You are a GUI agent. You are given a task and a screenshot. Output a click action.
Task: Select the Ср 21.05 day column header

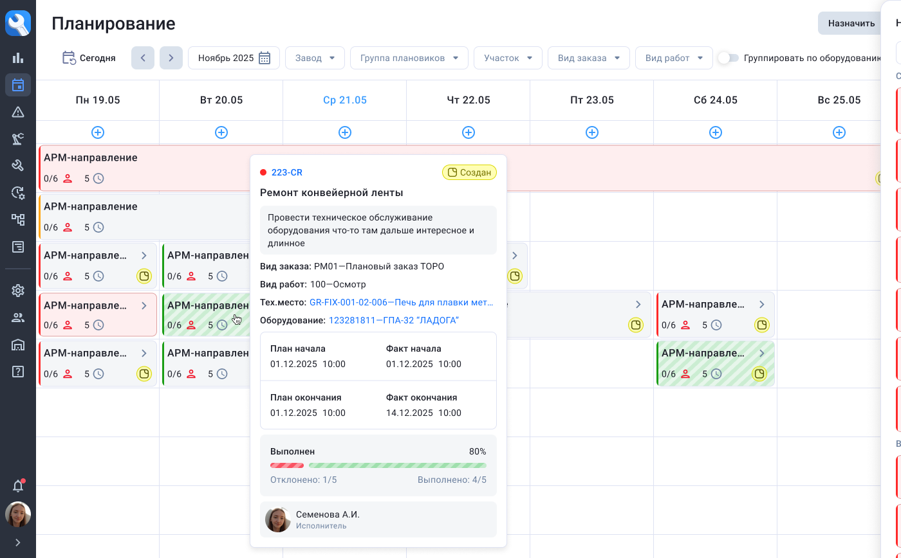click(x=345, y=100)
